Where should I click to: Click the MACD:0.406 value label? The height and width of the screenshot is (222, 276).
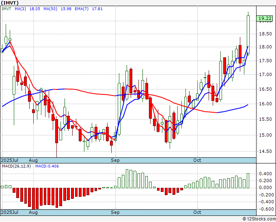[x=47, y=166]
